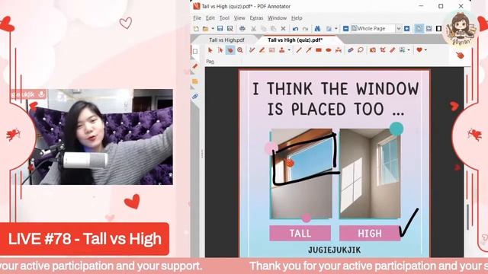Click the Delete X icon in toolbar
The image size is (488, 274).
(283, 29)
